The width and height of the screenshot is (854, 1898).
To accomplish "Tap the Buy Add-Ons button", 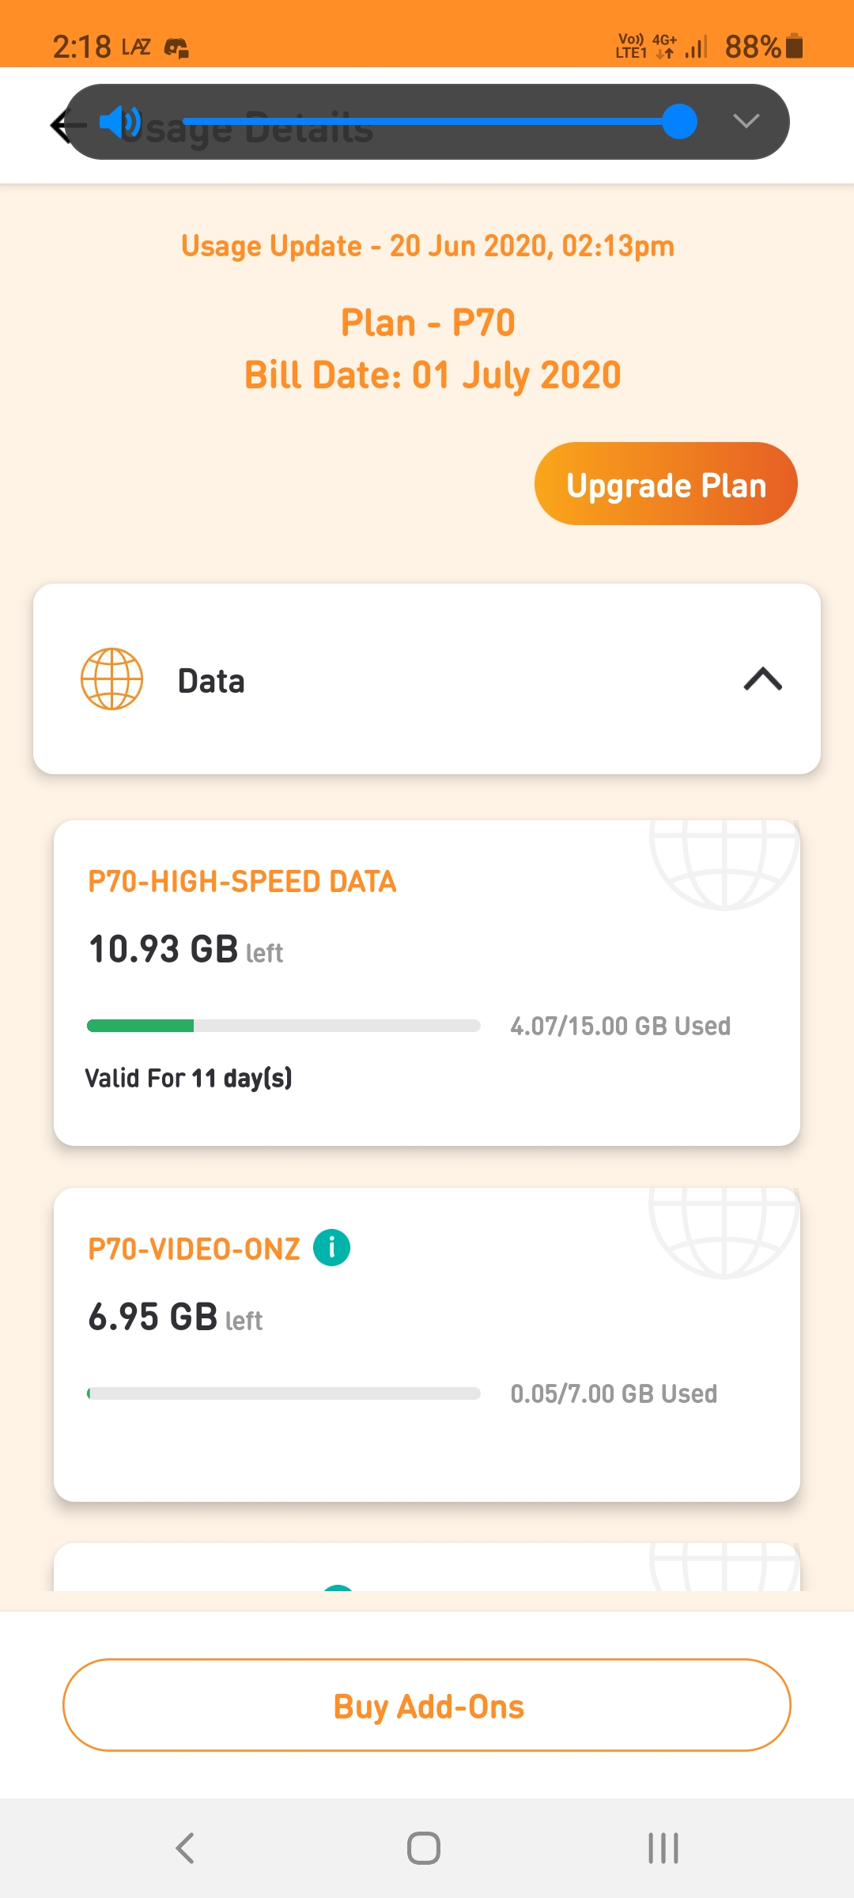I will 427,1706.
